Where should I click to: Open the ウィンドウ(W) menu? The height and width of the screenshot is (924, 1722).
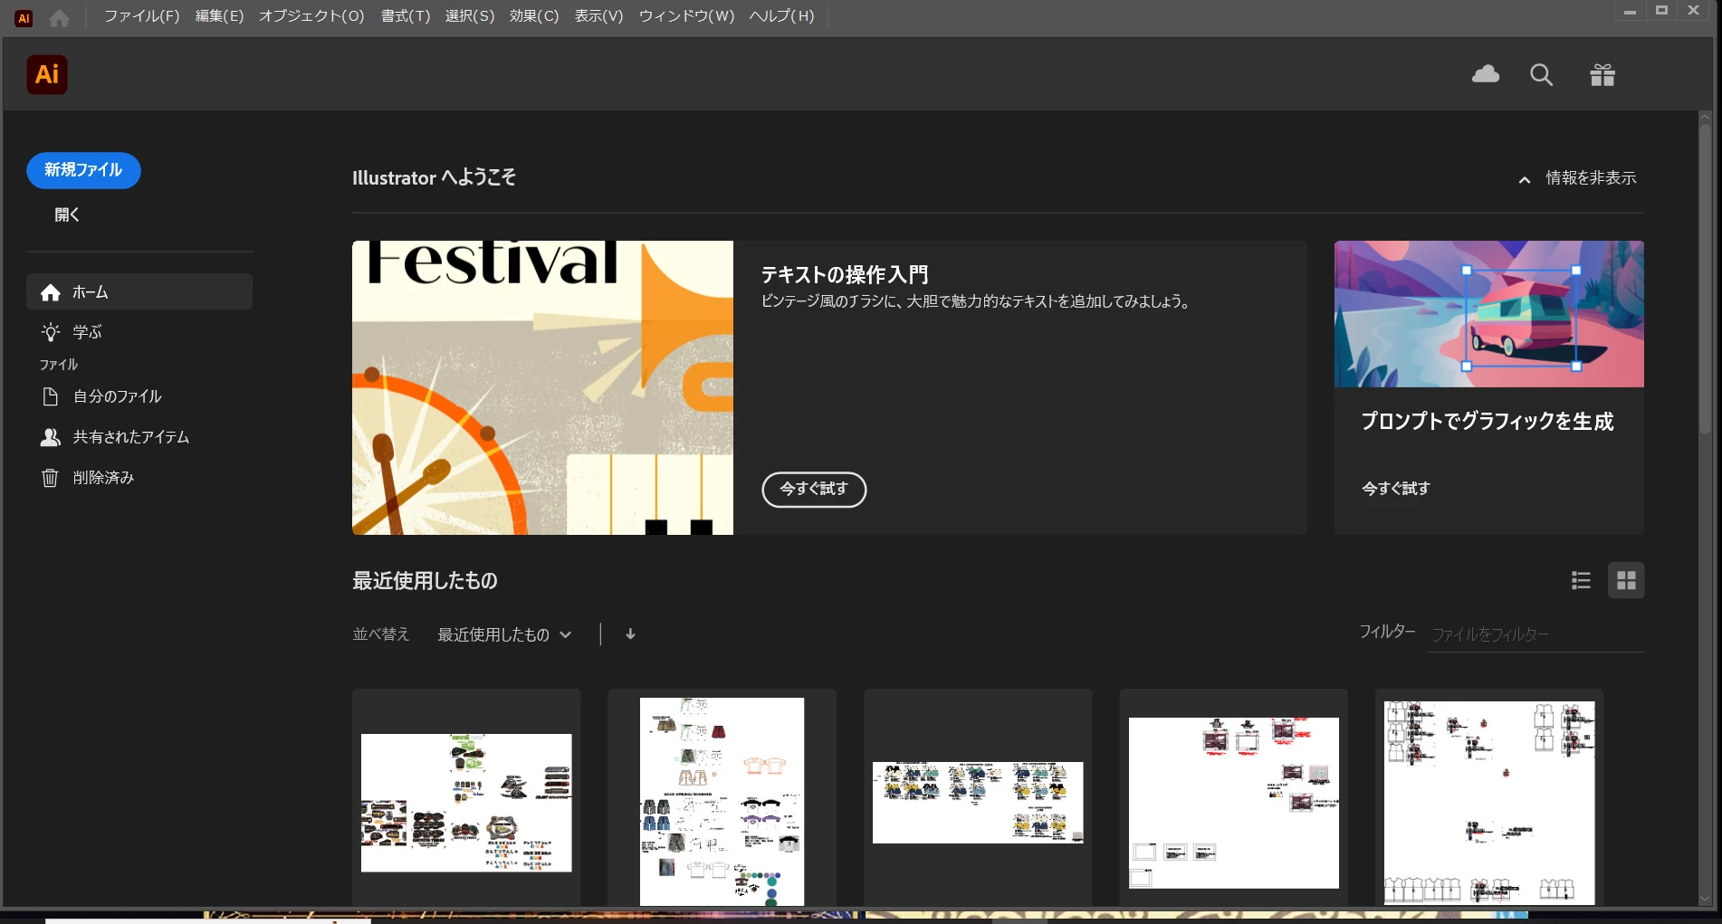(687, 16)
